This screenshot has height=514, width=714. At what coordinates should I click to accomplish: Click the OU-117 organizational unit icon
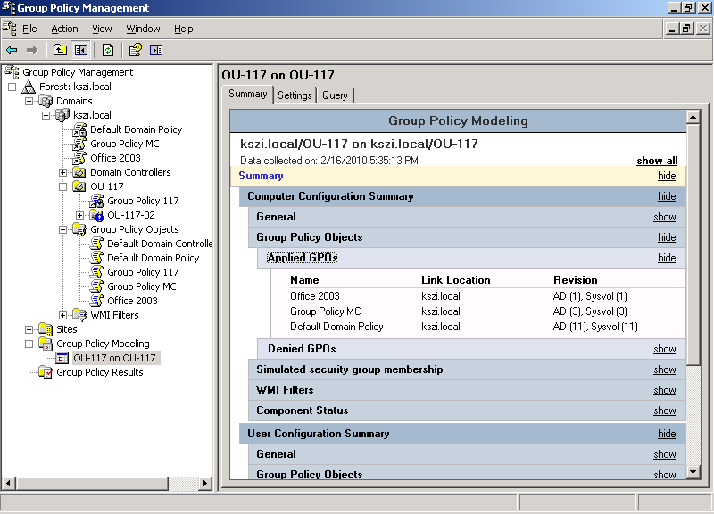pos(79,187)
